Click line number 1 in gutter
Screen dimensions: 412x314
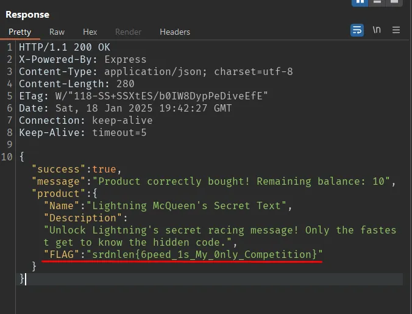pos(10,48)
